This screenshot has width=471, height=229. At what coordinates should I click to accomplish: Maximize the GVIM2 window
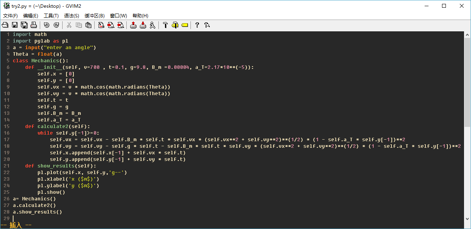click(x=444, y=6)
